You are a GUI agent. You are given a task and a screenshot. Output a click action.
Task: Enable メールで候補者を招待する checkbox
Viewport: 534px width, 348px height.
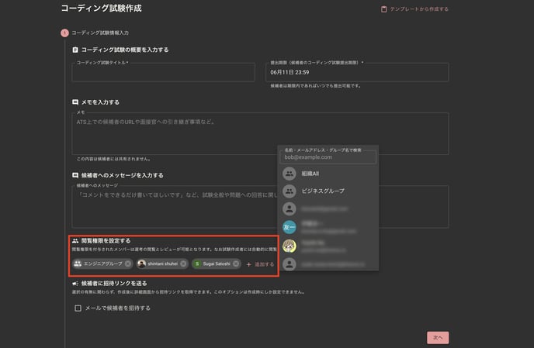[x=78, y=308]
